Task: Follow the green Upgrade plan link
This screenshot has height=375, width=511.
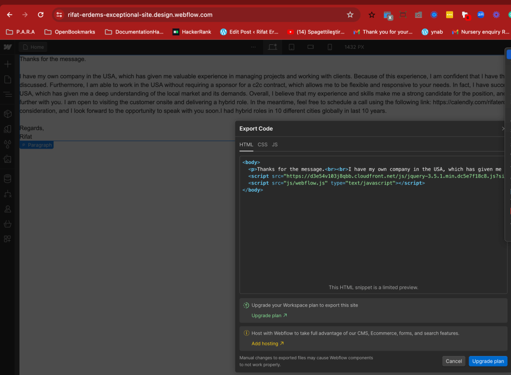Action: tap(269, 316)
